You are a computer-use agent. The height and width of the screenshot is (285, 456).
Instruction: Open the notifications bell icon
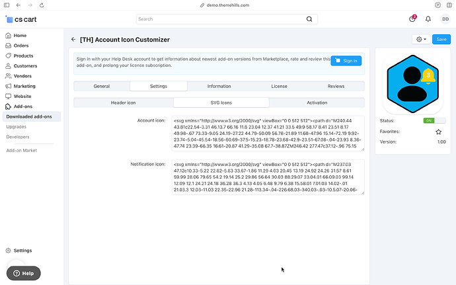pyautogui.click(x=428, y=19)
